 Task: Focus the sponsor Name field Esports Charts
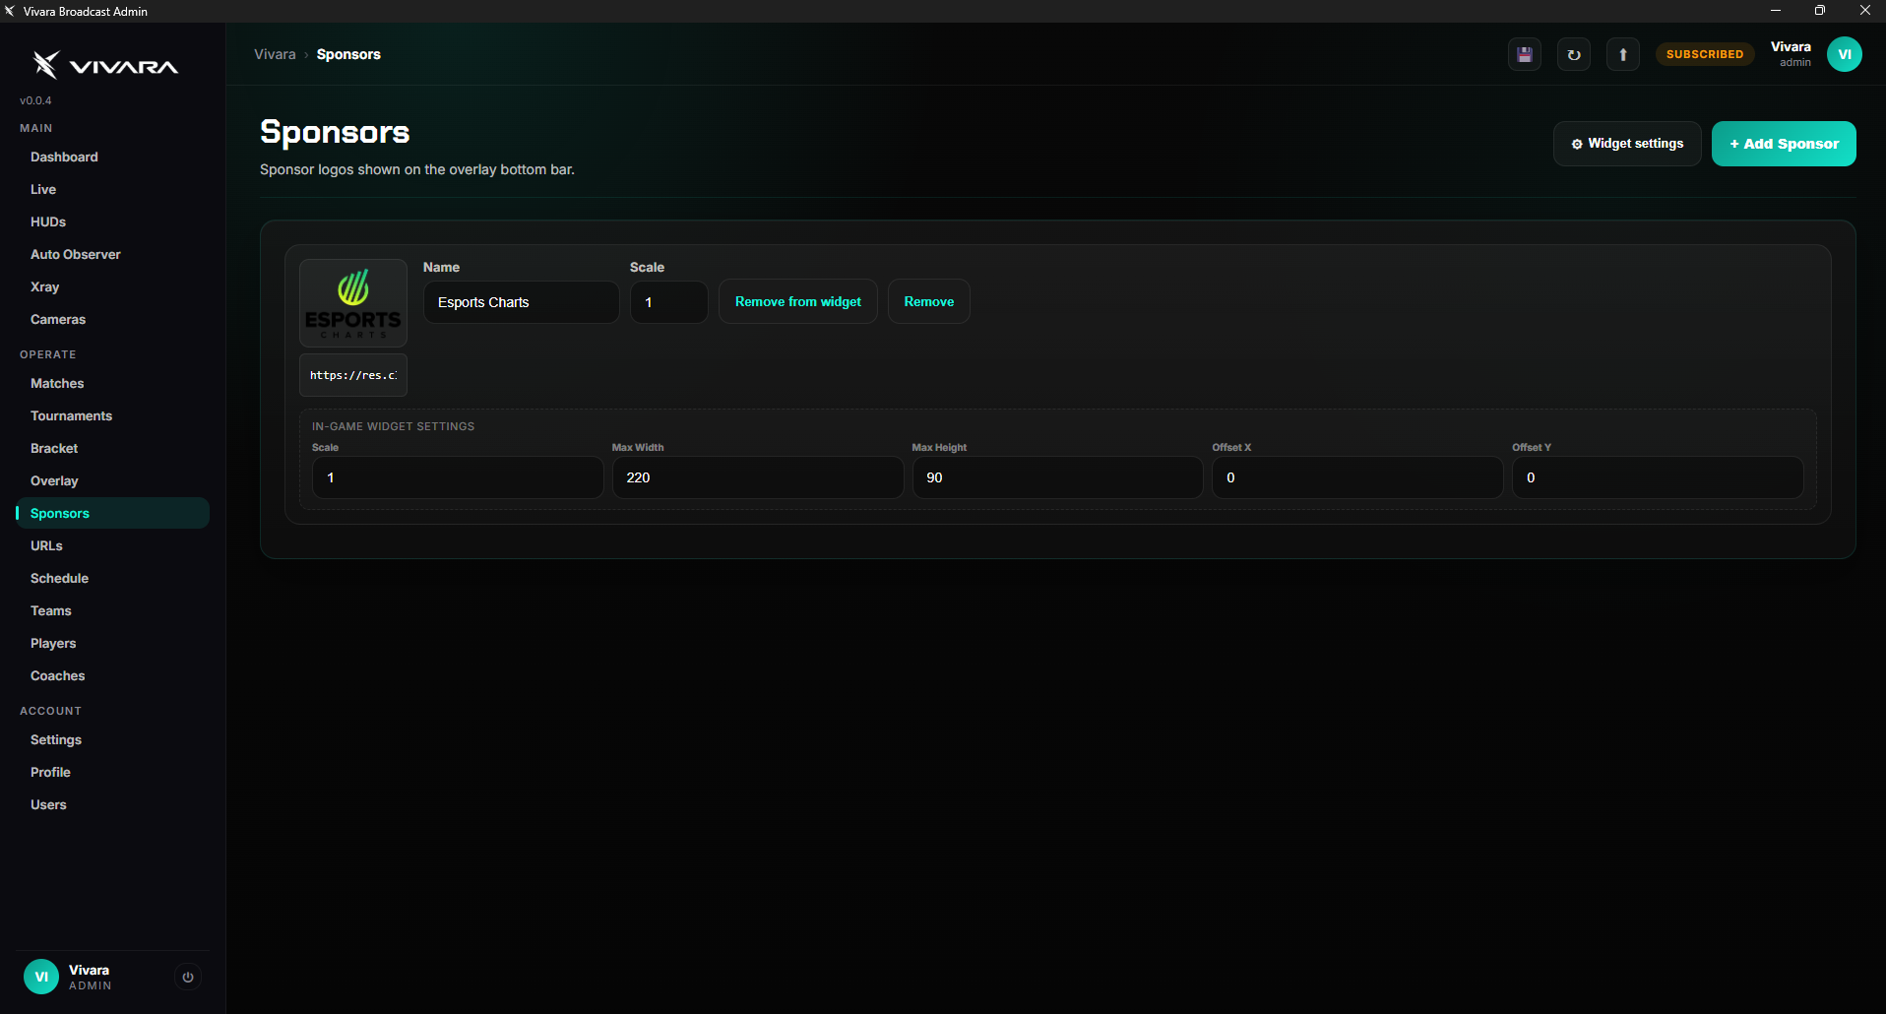click(522, 302)
